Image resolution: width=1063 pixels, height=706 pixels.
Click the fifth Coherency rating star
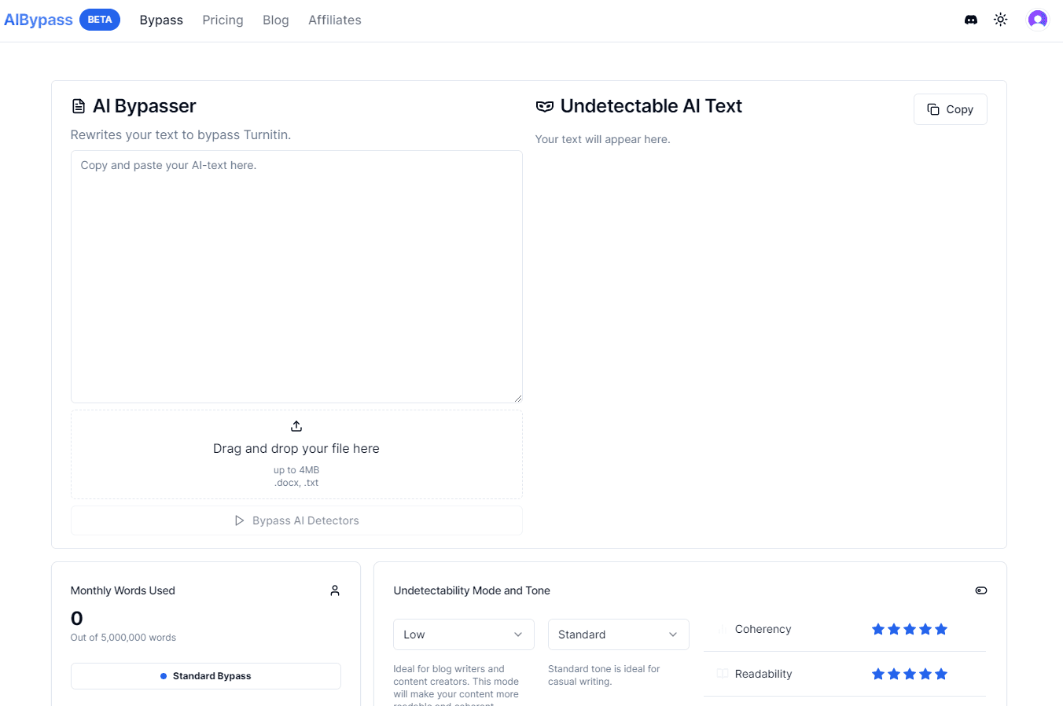click(x=941, y=629)
